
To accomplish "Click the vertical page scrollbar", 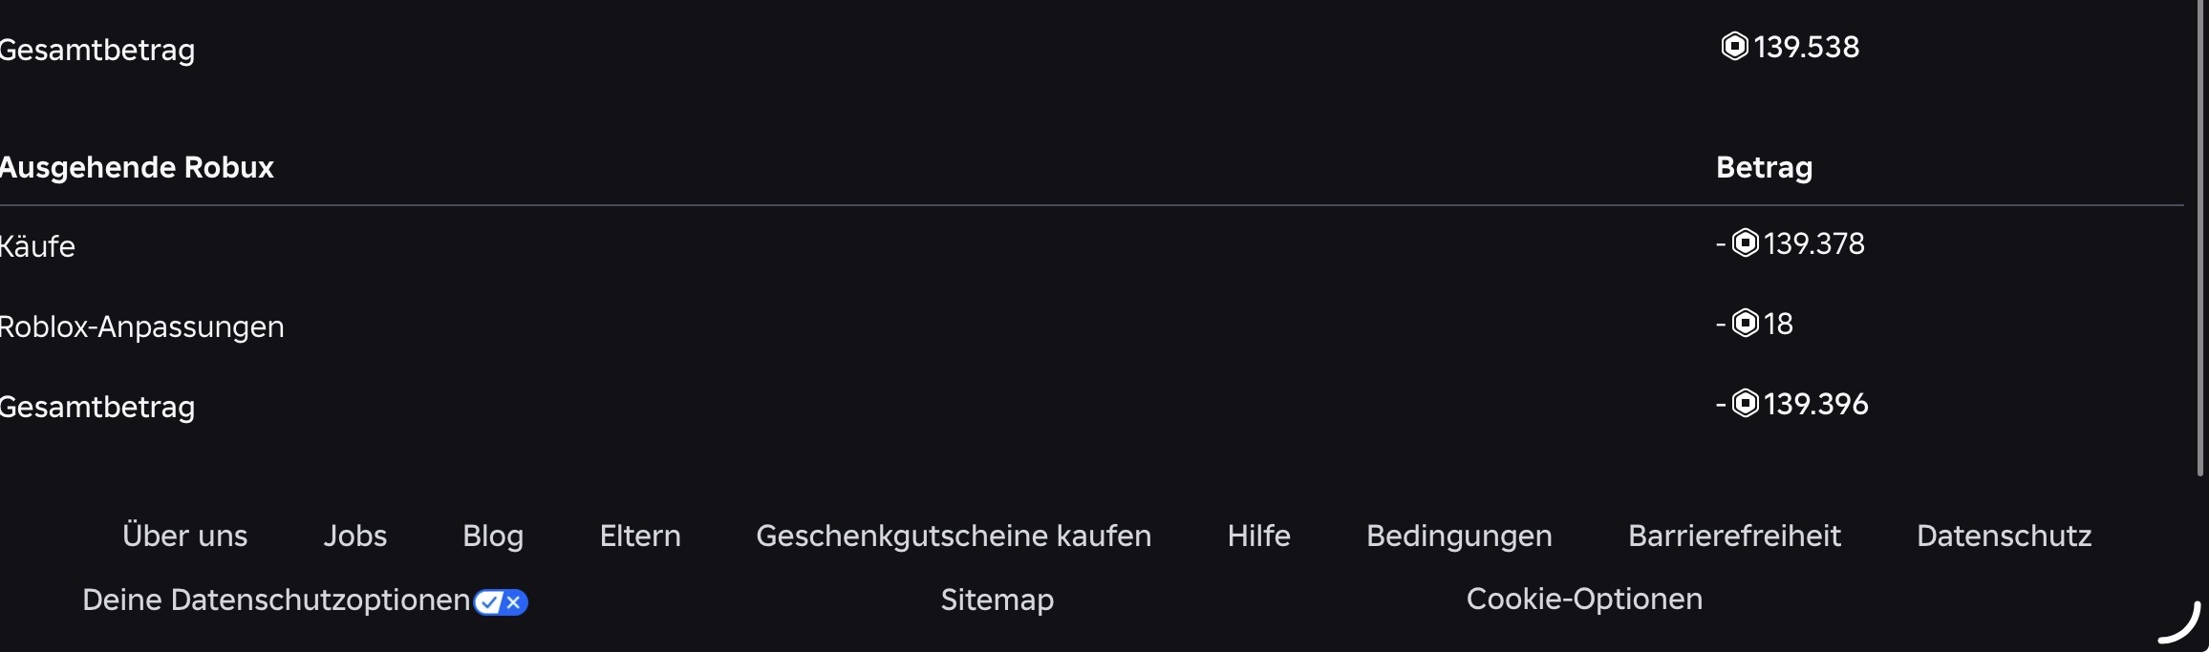I will point(2201,237).
